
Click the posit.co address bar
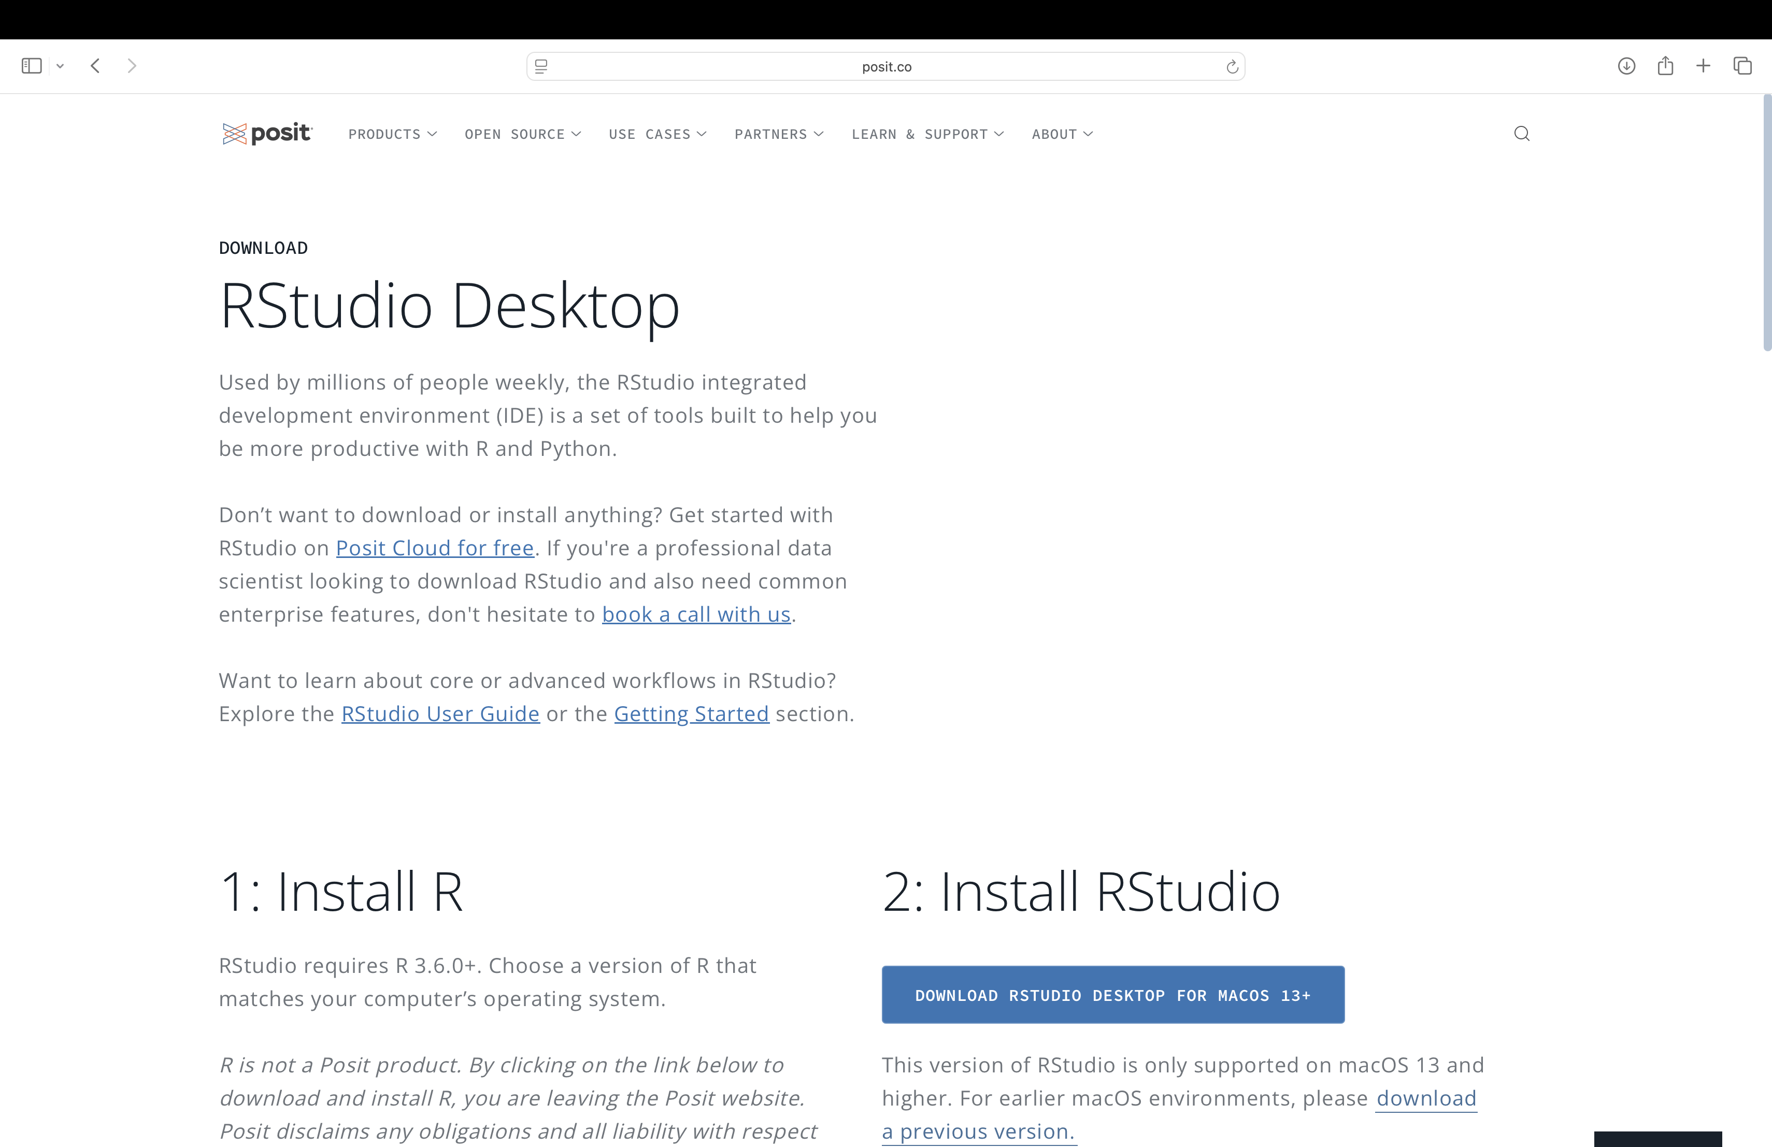(885, 66)
